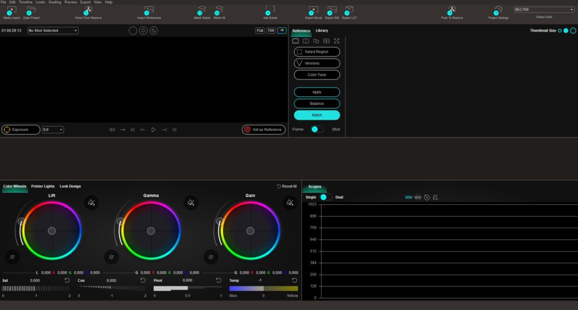Image resolution: width=578 pixels, height=310 pixels.
Task: Reset the Sat value
Action: pyautogui.click(x=67, y=281)
